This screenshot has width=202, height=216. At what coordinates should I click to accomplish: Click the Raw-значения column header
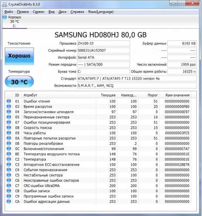click(175, 95)
